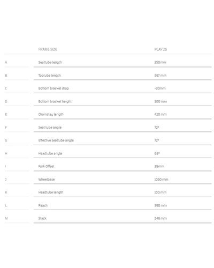Select the PLAY 26 column header
The width and height of the screenshot is (214, 268).
point(160,49)
